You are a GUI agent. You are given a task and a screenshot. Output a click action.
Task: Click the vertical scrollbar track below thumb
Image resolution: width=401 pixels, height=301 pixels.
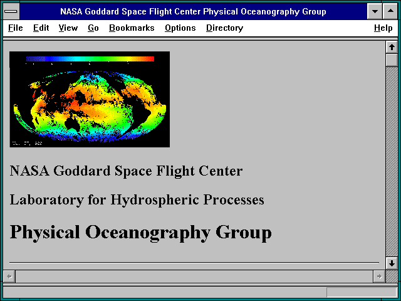coord(392,162)
